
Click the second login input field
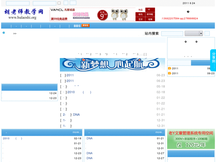point(45,3)
